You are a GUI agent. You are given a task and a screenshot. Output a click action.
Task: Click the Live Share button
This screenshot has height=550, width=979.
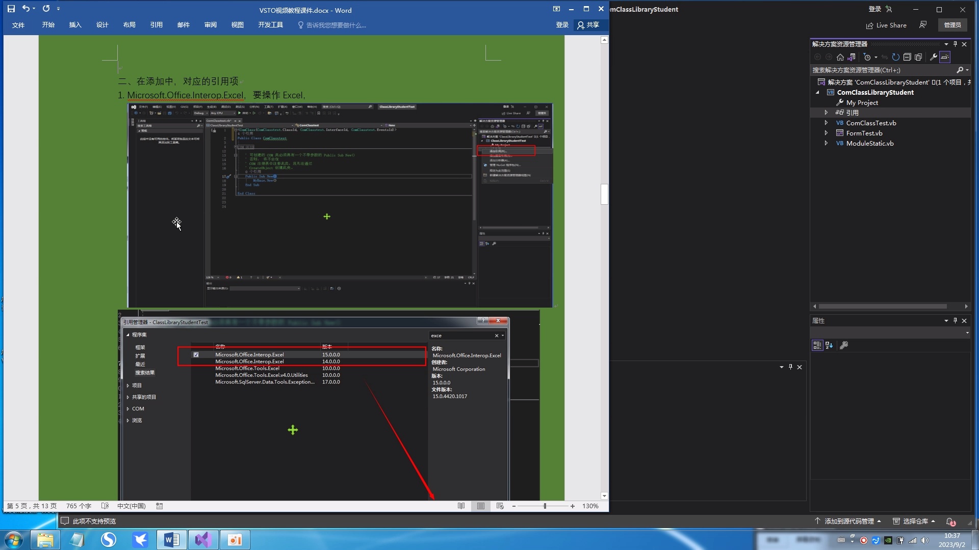pos(886,25)
